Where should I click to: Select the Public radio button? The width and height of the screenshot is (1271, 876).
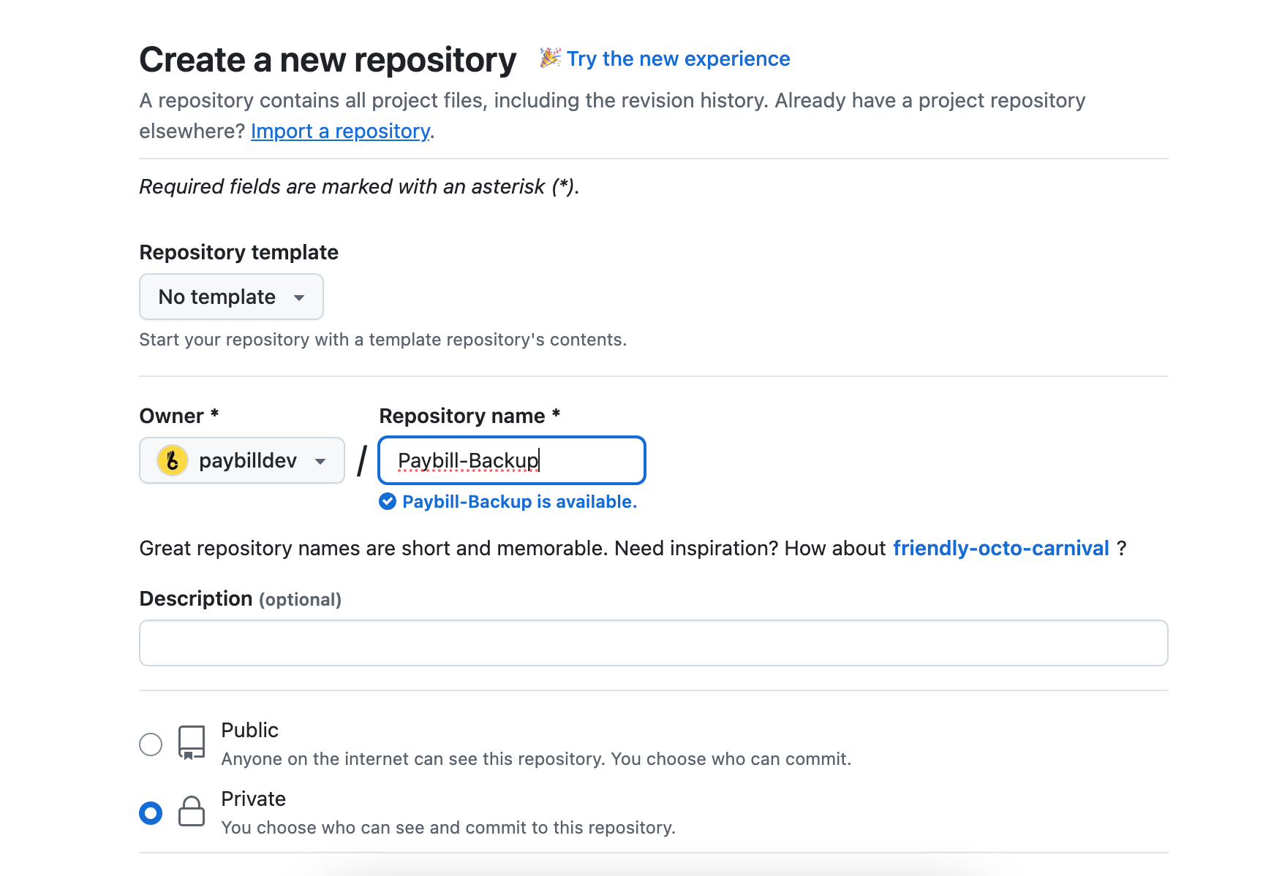tap(151, 744)
